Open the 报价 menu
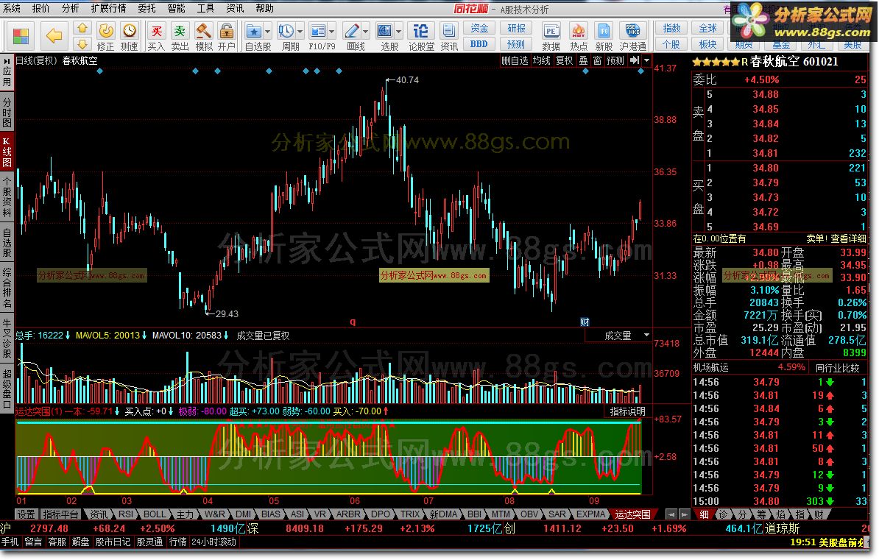Image resolution: width=879 pixels, height=560 pixels. coord(41,8)
